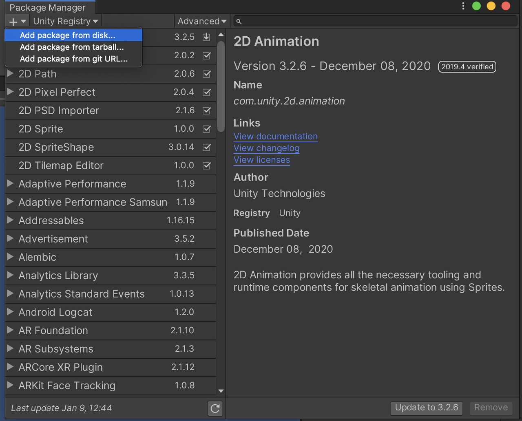522x421 pixels.
Task: Select the 2D Sprite package row
Action: click(x=111, y=129)
